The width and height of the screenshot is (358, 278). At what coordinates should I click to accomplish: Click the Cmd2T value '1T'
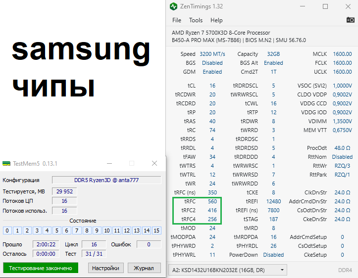(273, 72)
